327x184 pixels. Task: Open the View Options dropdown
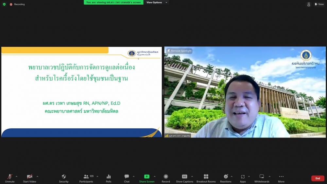(x=156, y=2)
